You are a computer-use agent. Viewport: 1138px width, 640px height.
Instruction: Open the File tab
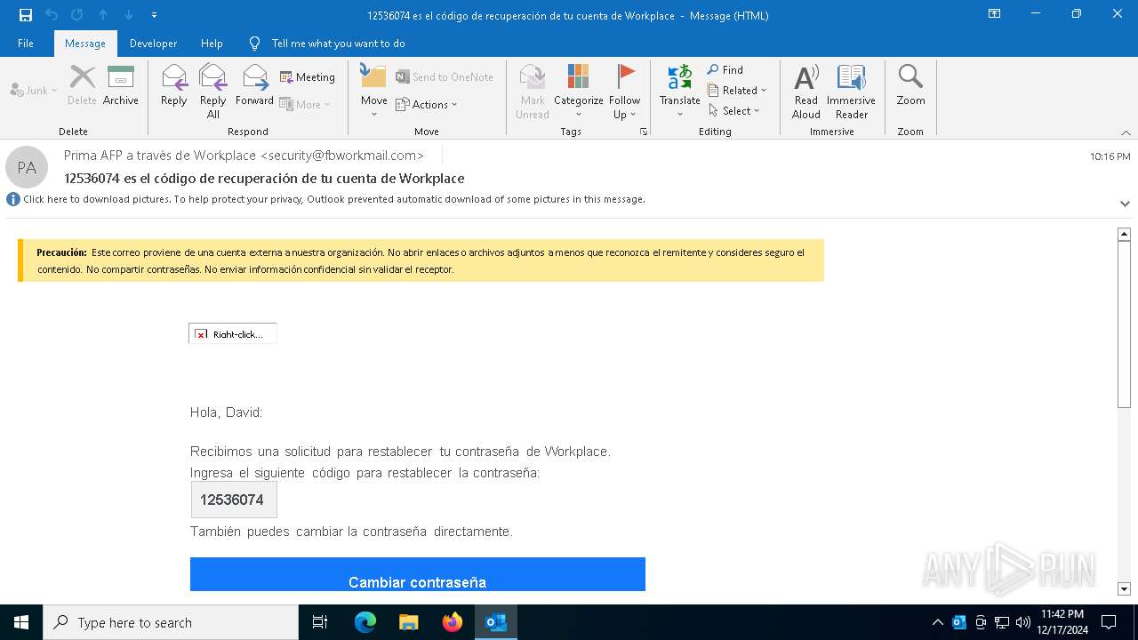pyautogui.click(x=26, y=44)
